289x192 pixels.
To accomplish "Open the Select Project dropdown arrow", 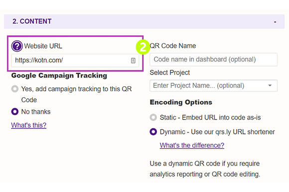I will coord(270,85).
